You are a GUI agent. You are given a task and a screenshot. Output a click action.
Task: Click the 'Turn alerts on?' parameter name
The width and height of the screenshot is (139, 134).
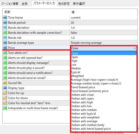coord(18,53)
